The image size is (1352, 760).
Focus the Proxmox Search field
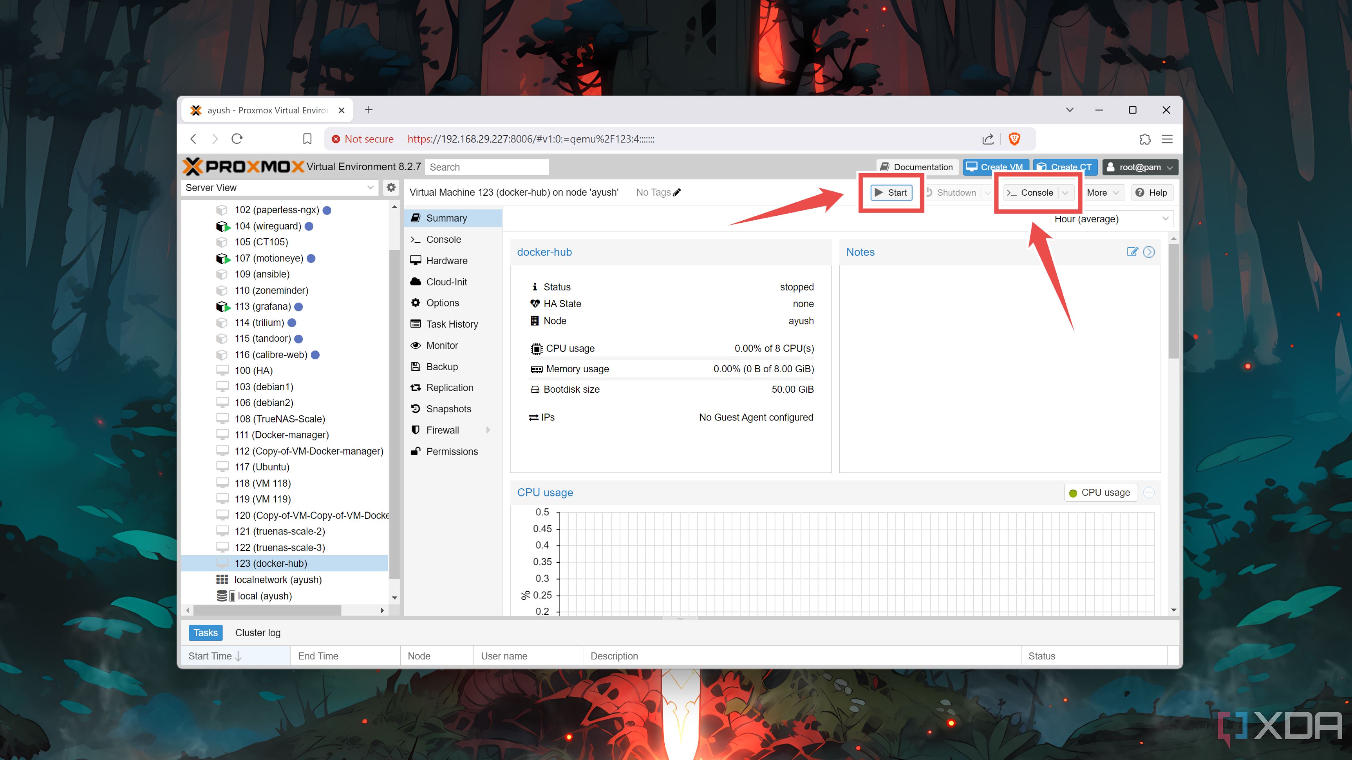(487, 167)
